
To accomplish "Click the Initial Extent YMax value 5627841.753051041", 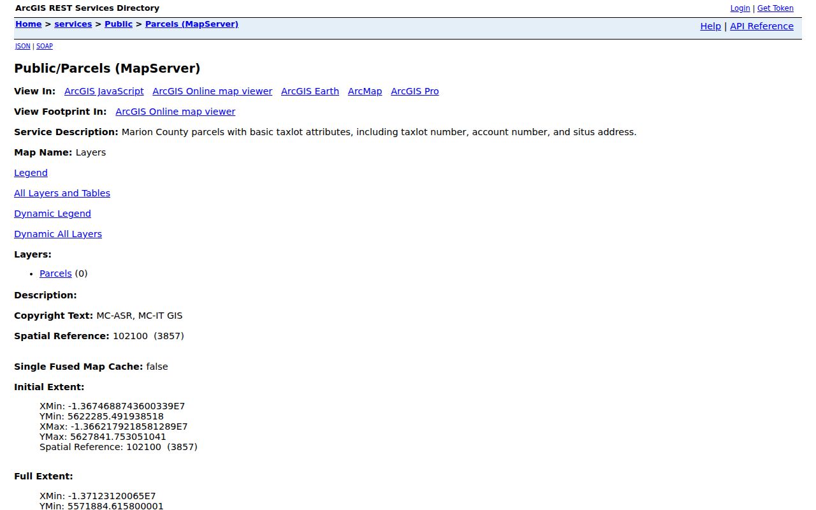I will tap(117, 437).
